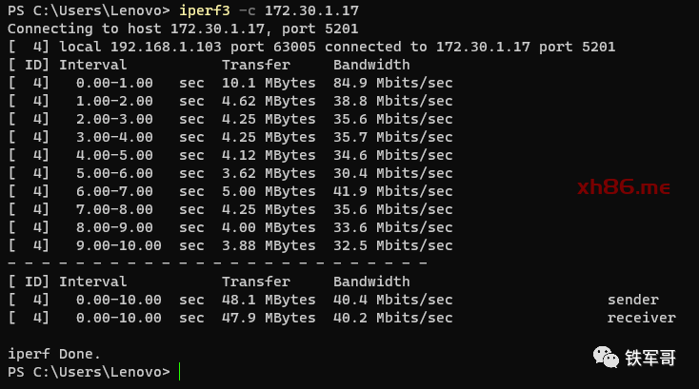Click the 84.9 Mbits/sec bandwidth value
The width and height of the screenshot is (699, 389).
(x=392, y=83)
